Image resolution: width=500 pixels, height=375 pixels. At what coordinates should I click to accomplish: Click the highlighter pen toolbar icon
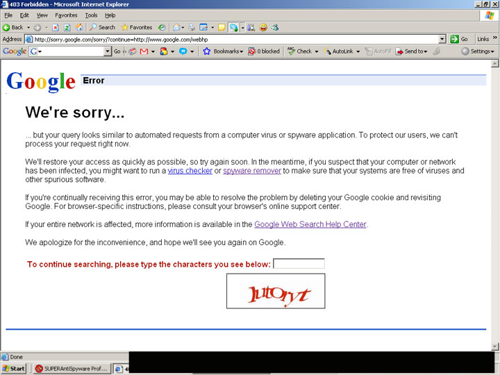tap(437, 51)
